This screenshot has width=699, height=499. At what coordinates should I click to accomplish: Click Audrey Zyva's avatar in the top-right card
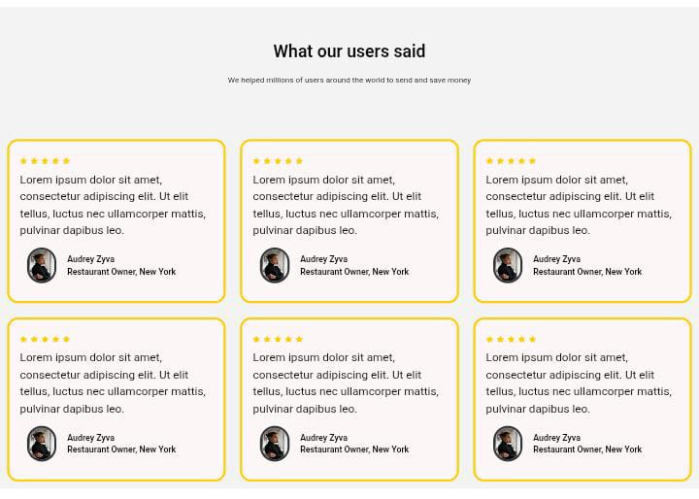[x=508, y=265]
